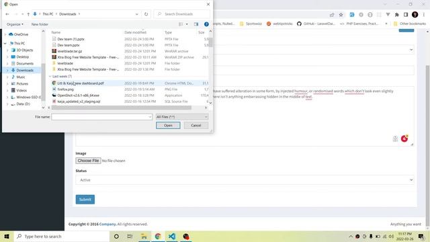Image resolution: width=430 pixels, height=242 pixels.
Task: Expand the address path history dropdown
Action: [x=137, y=14]
